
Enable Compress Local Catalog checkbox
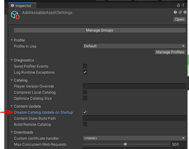click(85, 92)
